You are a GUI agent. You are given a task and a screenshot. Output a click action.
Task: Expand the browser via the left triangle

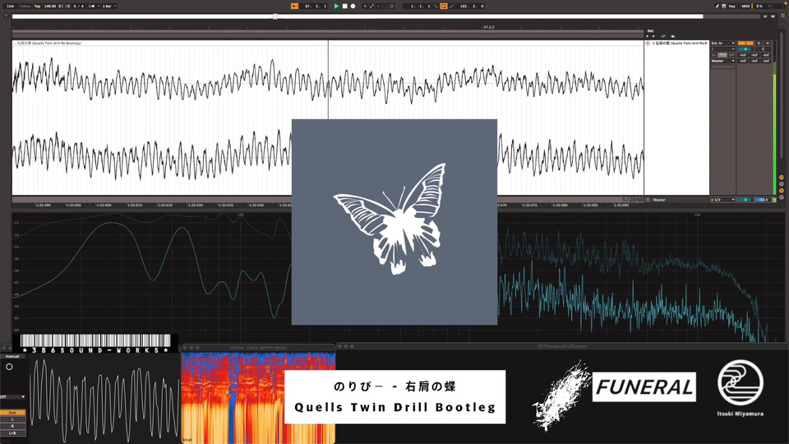(x=6, y=16)
